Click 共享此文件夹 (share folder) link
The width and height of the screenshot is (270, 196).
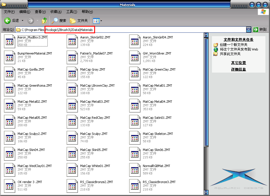230,54
